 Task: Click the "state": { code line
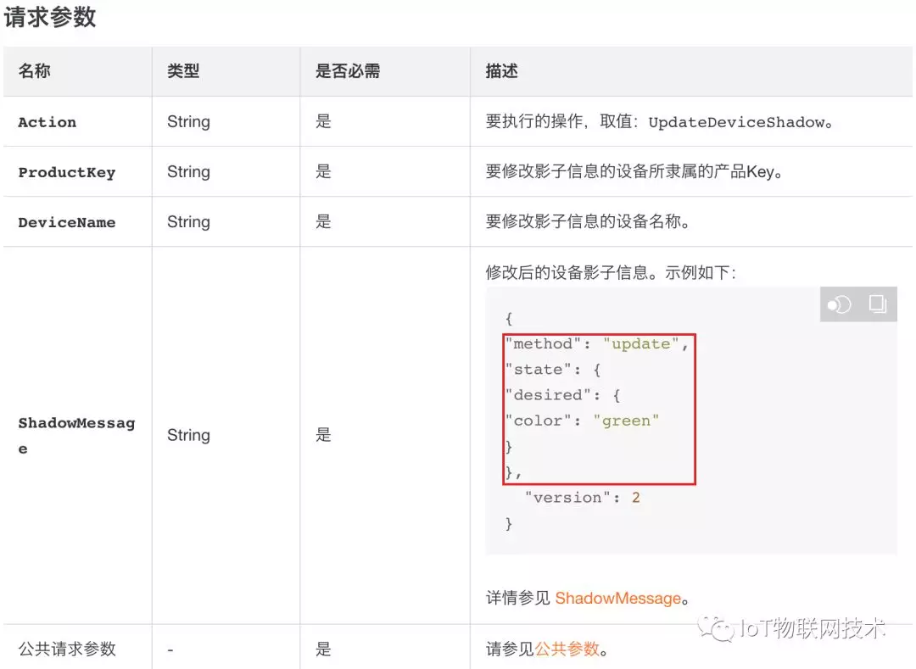point(553,370)
